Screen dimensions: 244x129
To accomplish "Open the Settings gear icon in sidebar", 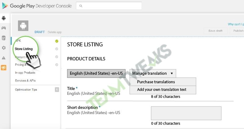I will pos(4,48).
